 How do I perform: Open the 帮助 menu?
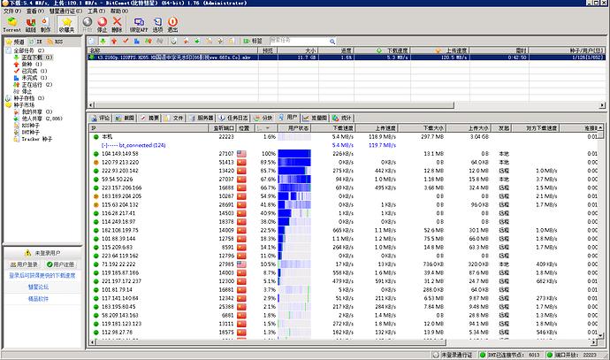pyautogui.click(x=119, y=11)
